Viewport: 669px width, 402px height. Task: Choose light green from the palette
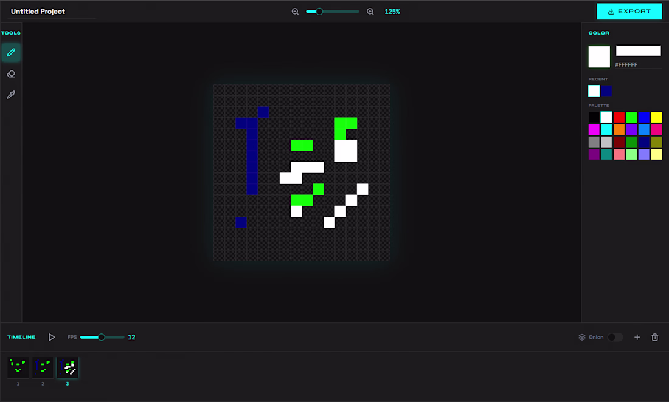pyautogui.click(x=631, y=154)
